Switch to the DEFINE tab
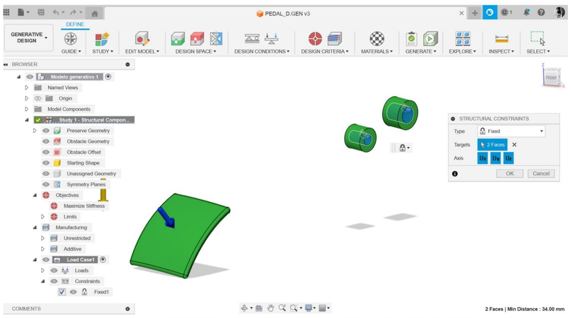 pyautogui.click(x=75, y=24)
